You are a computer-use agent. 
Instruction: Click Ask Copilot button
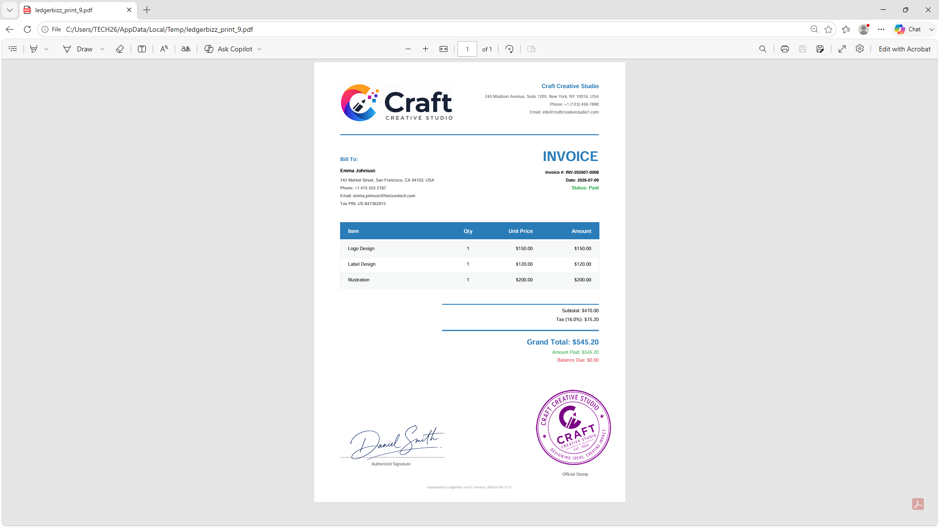(229, 49)
